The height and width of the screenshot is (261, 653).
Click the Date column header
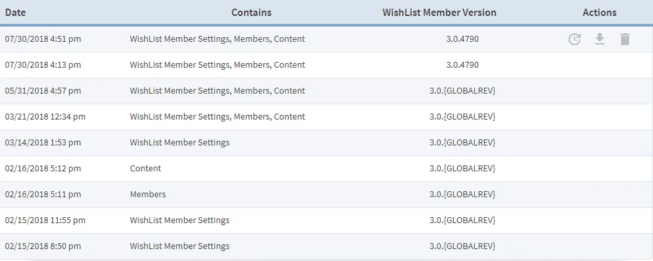click(15, 13)
